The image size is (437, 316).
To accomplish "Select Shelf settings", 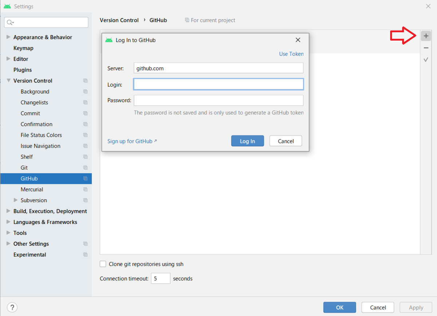I will 27,157.
